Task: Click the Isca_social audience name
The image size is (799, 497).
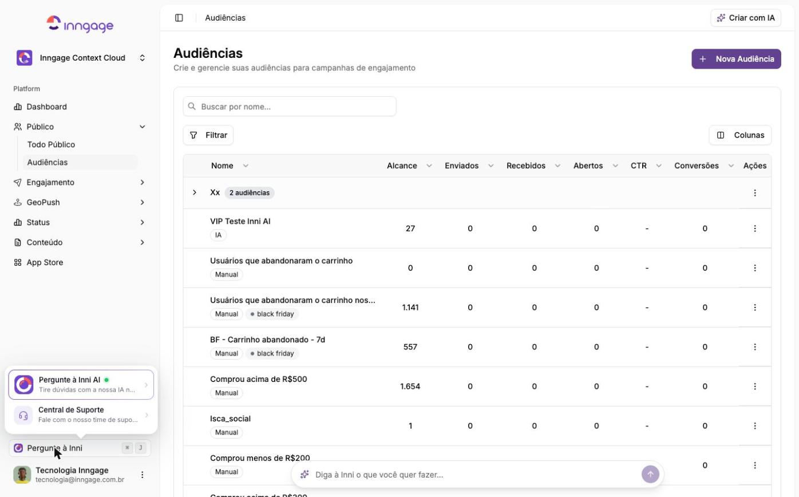Action: click(230, 419)
